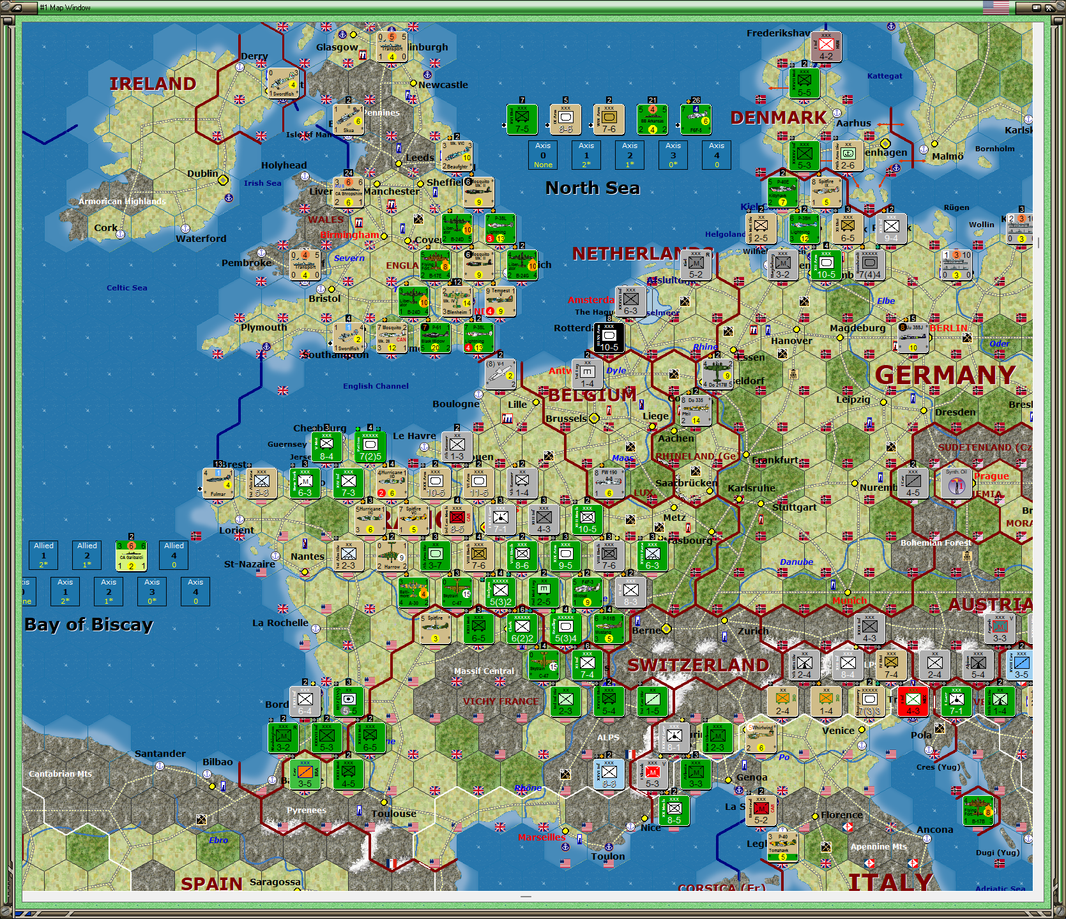The height and width of the screenshot is (919, 1066).
Task: Click the La Rochelle city label
Action: click(x=280, y=623)
